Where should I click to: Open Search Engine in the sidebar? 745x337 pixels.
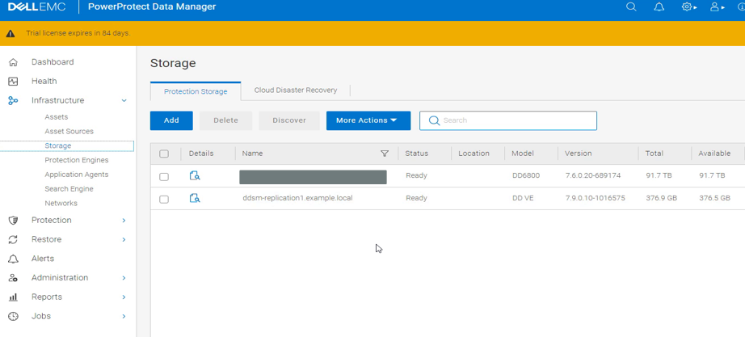[x=69, y=188]
